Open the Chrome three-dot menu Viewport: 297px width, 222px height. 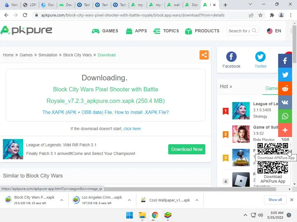[x=291, y=15]
